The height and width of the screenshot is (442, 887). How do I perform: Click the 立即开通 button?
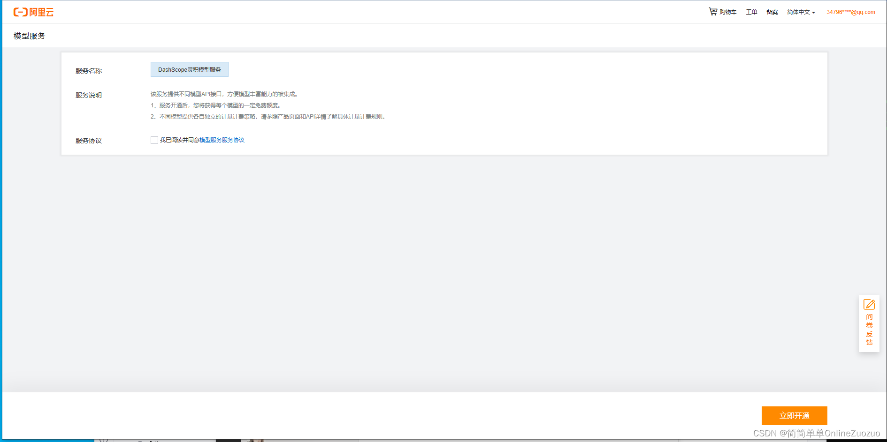coord(795,416)
